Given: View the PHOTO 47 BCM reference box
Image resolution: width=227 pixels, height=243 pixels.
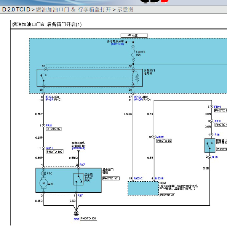Looking at the screenshot, I should (x=167, y=195).
